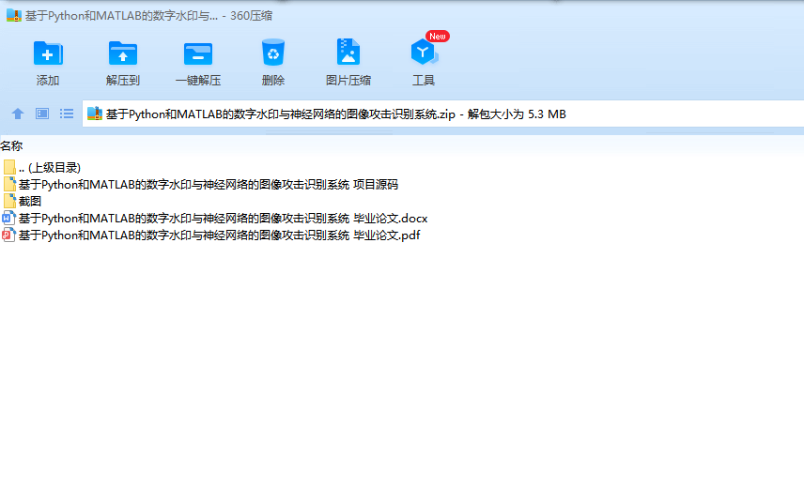Click the 添加 (Add) toolbar icon
This screenshot has height=486, width=804.
(48, 53)
